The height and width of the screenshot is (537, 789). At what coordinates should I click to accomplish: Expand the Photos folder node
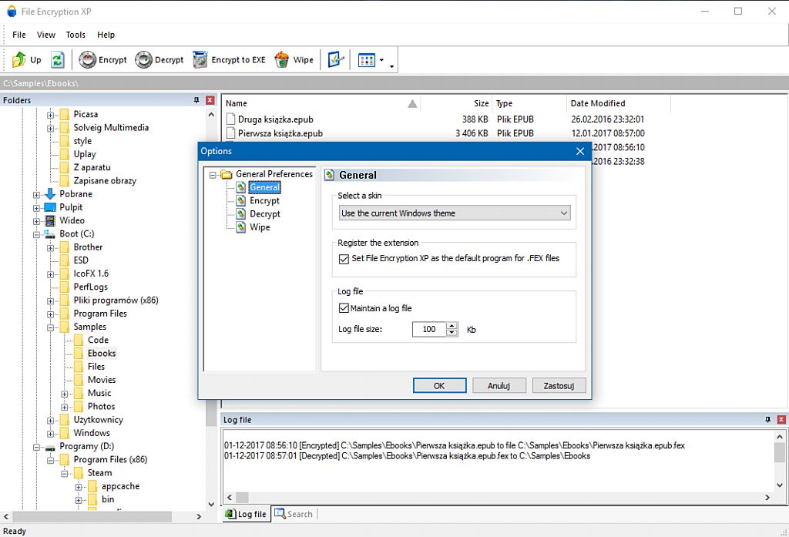click(65, 407)
